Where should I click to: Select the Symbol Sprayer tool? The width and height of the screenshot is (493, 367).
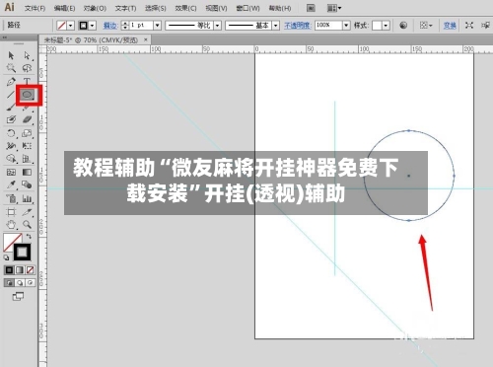click(x=11, y=198)
